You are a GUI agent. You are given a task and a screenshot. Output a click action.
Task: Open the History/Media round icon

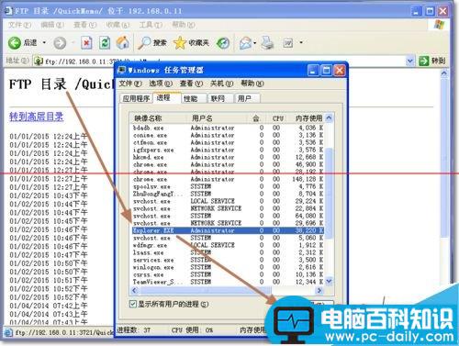point(223,43)
